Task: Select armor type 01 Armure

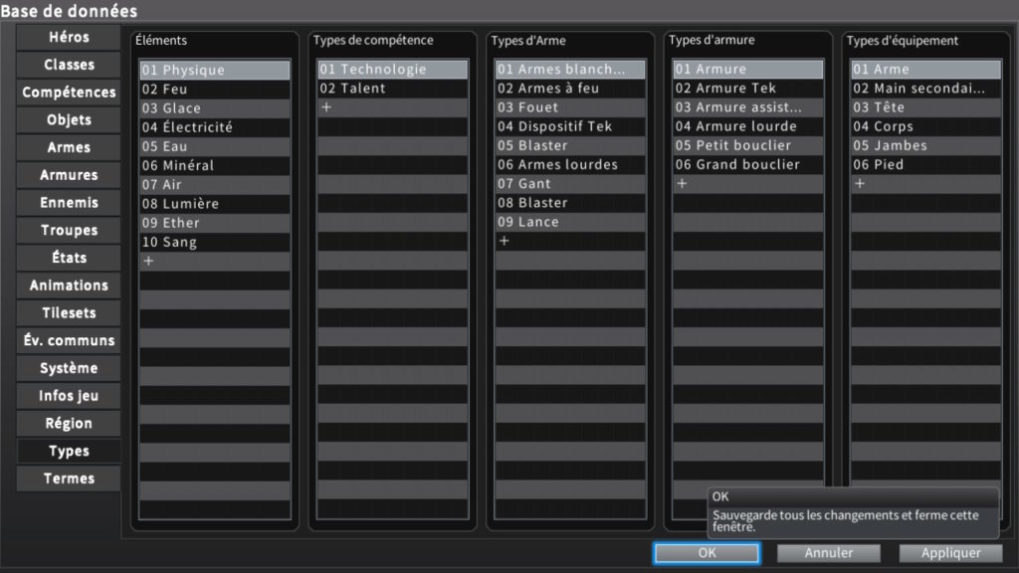Action: point(748,70)
